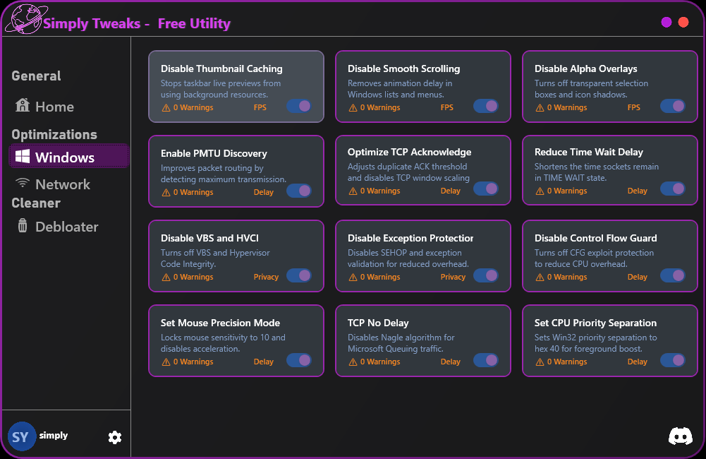Click the Privacy tag on Disable Exception Protection
706x459 pixels.
point(453,277)
